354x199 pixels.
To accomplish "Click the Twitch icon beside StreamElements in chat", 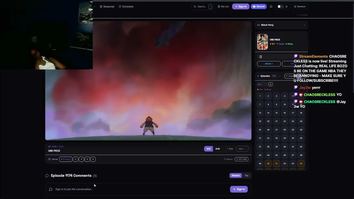I will click(x=296, y=56).
